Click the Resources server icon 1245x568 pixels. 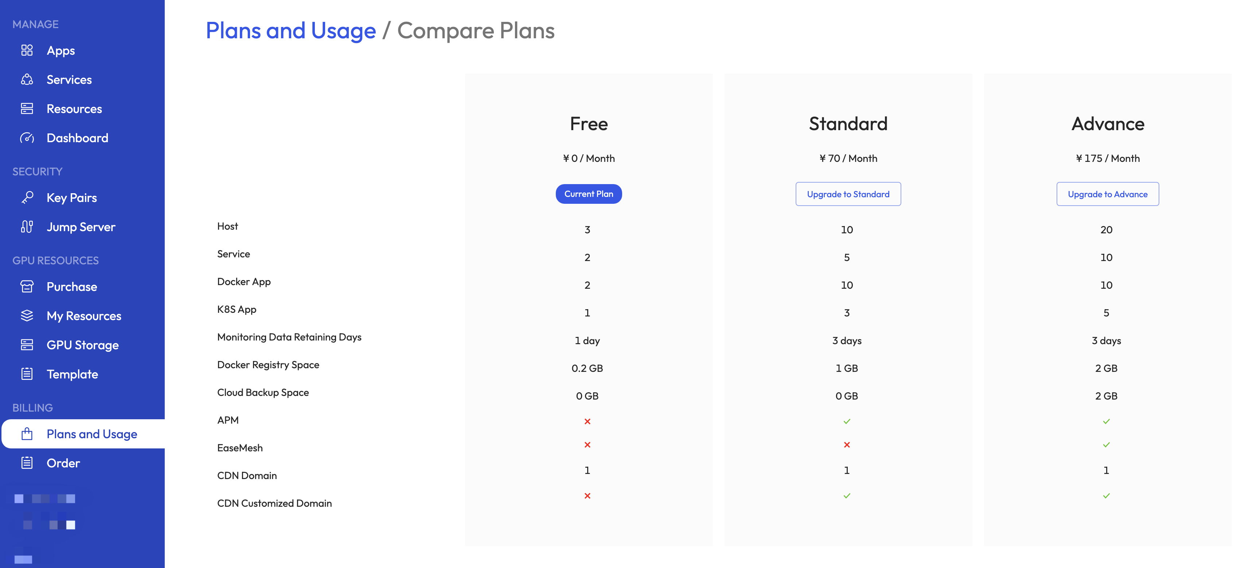(27, 109)
